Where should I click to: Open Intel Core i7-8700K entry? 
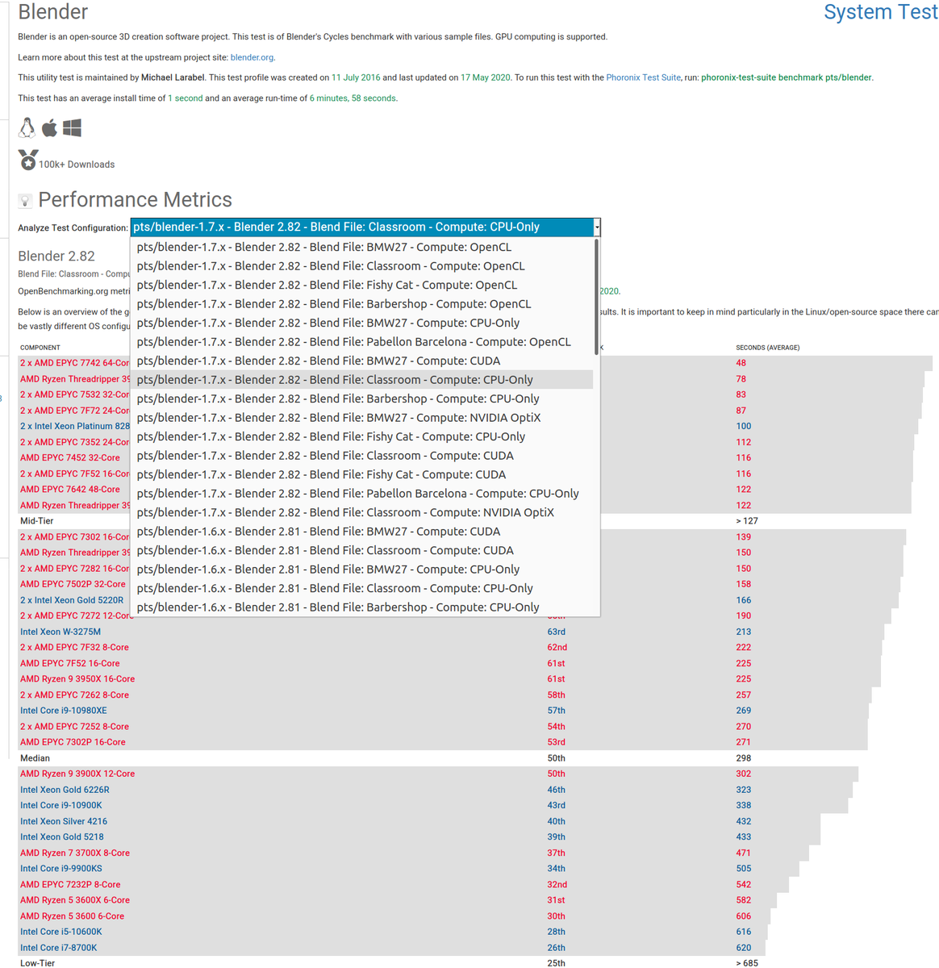click(59, 948)
